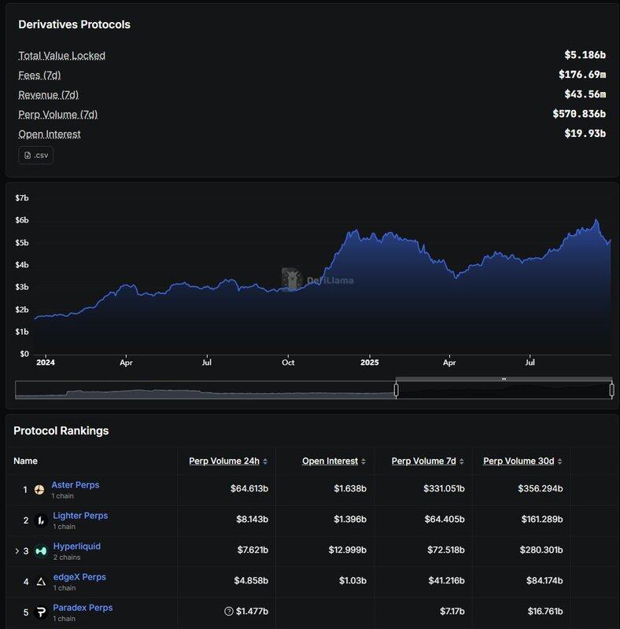The image size is (620, 629).
Task: Click the Name column header
Action: click(x=26, y=461)
